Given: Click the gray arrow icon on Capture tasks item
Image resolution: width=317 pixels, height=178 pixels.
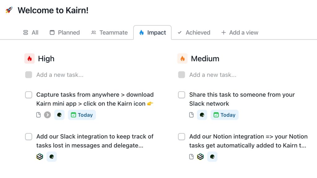Looking at the screenshot, I should [47, 115].
